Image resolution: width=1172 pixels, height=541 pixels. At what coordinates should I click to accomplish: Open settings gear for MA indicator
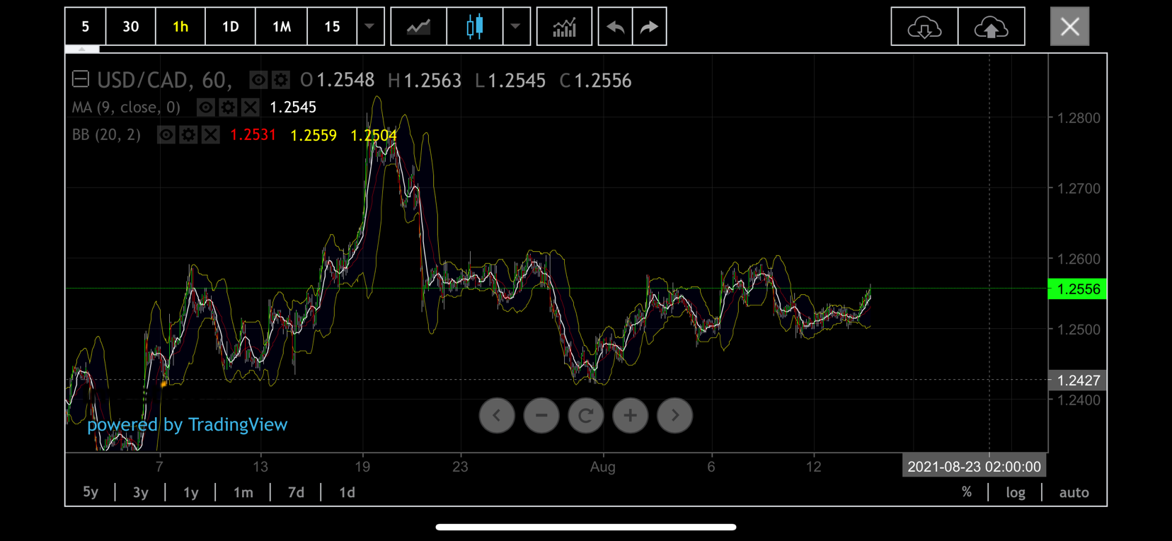[x=228, y=107]
